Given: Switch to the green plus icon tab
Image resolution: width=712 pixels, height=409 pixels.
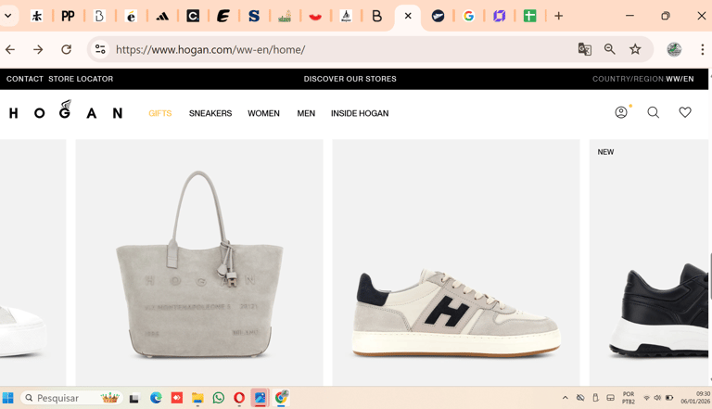Looking at the screenshot, I should pyautogui.click(x=529, y=17).
